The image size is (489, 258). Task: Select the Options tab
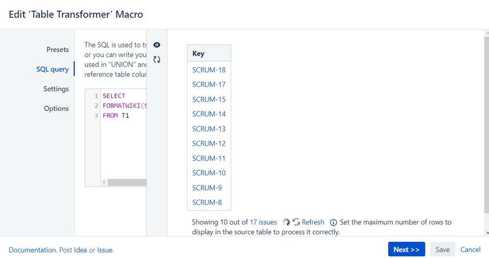(x=56, y=108)
